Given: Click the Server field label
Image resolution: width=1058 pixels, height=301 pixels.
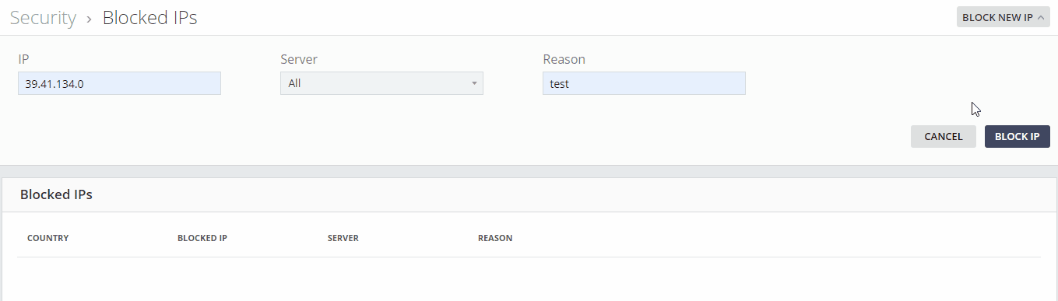Looking at the screenshot, I should coord(299,59).
